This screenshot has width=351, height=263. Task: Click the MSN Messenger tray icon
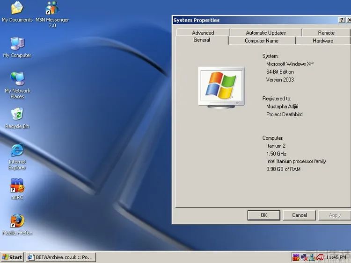(312, 257)
